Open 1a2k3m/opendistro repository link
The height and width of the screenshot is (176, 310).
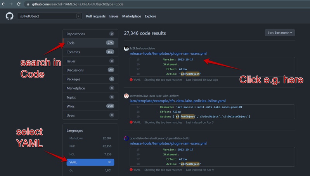click(142, 48)
